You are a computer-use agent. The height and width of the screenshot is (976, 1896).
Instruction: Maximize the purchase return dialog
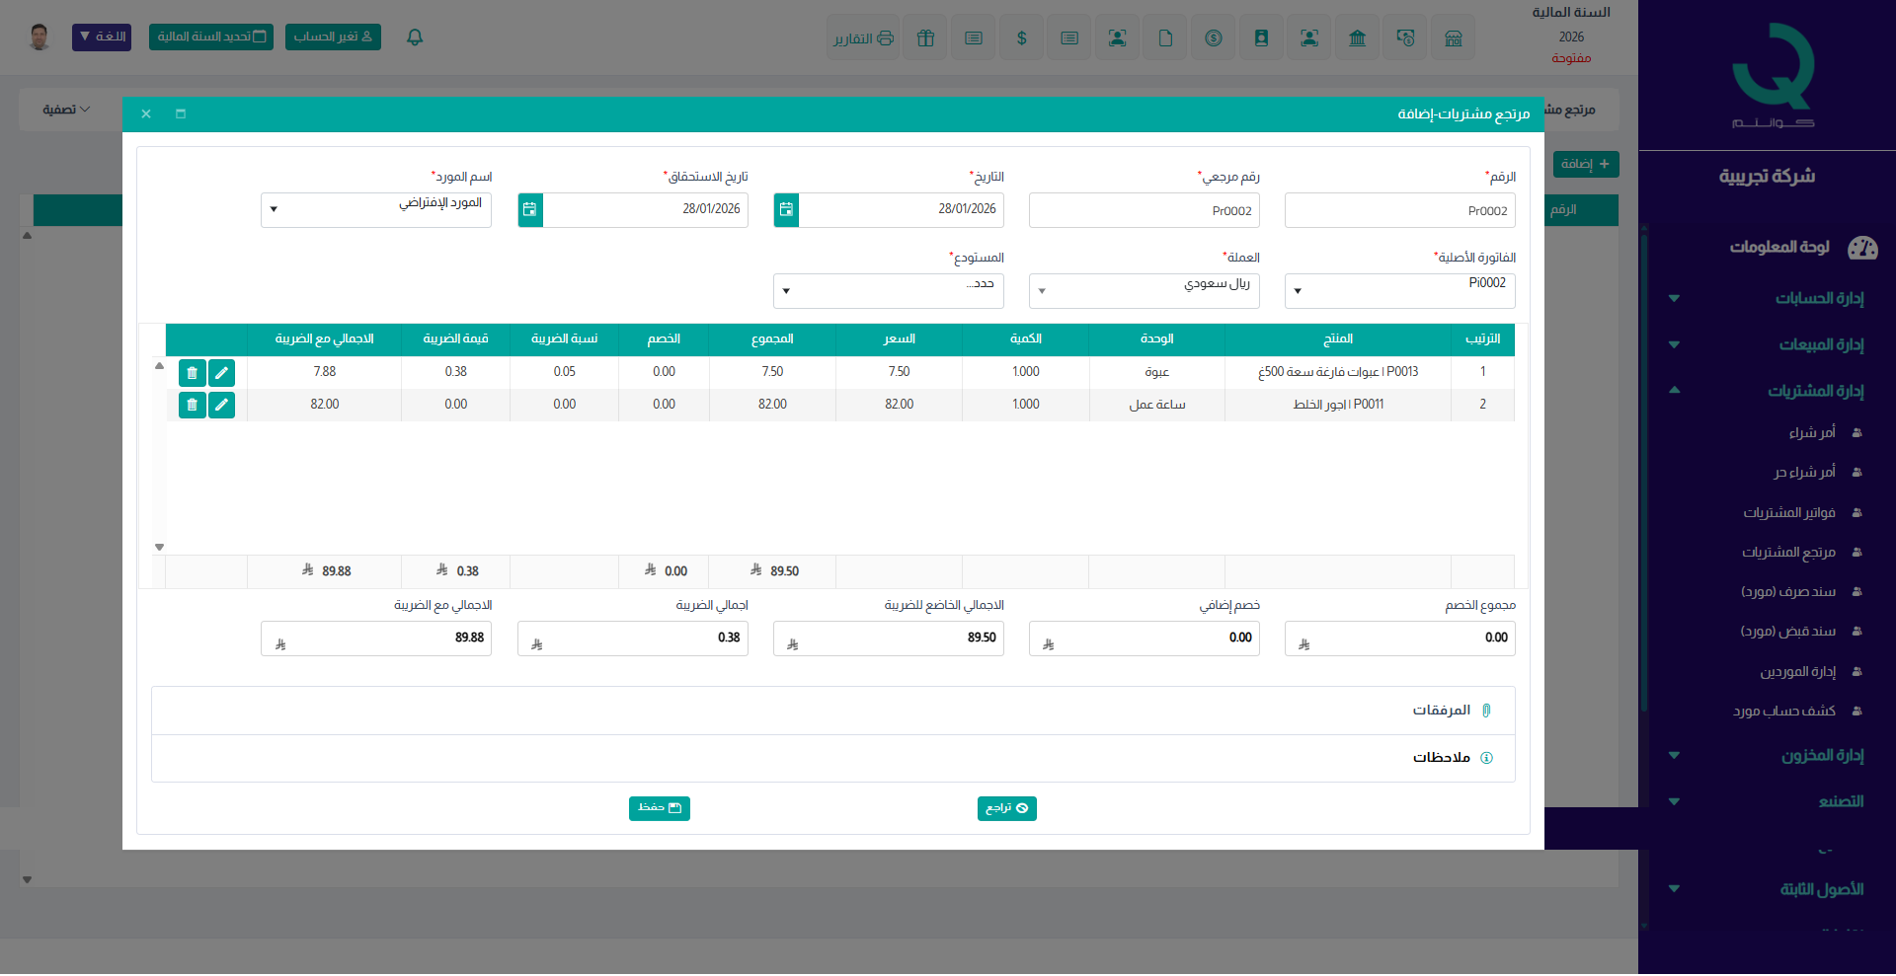pos(181,114)
